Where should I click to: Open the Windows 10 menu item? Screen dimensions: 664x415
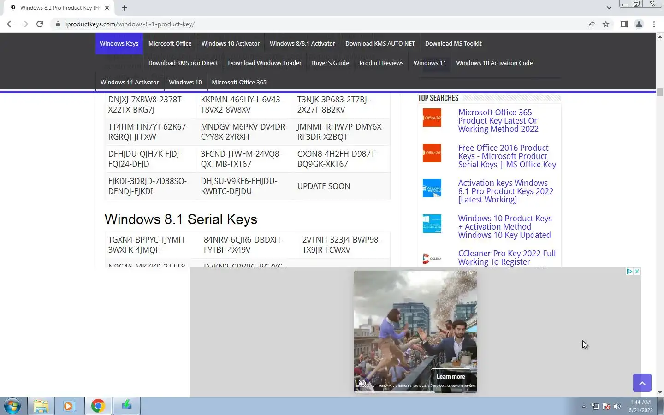[x=185, y=82]
